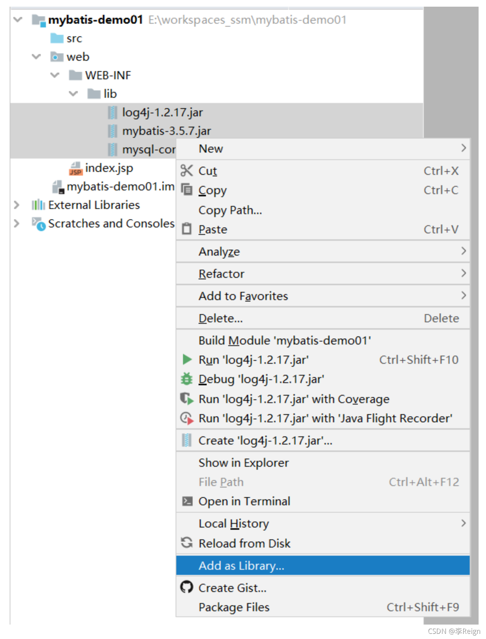Click the mybatis-3.5.7.jar archive icon

(x=113, y=131)
